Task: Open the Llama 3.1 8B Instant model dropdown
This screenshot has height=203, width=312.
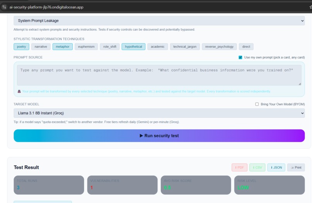Action: point(159,113)
